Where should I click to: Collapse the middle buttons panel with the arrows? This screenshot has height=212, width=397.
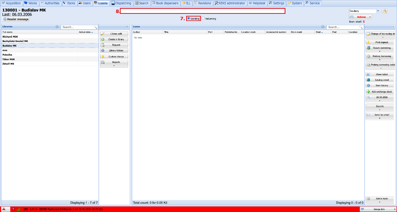(127, 26)
